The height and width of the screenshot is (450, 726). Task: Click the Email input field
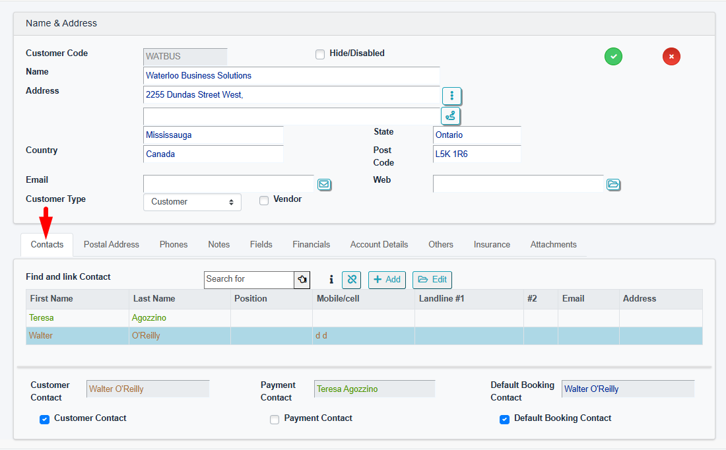click(x=229, y=184)
